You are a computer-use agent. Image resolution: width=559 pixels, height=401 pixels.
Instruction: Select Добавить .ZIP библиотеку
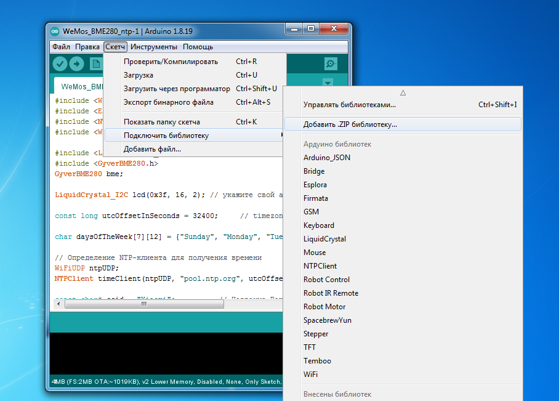point(350,124)
